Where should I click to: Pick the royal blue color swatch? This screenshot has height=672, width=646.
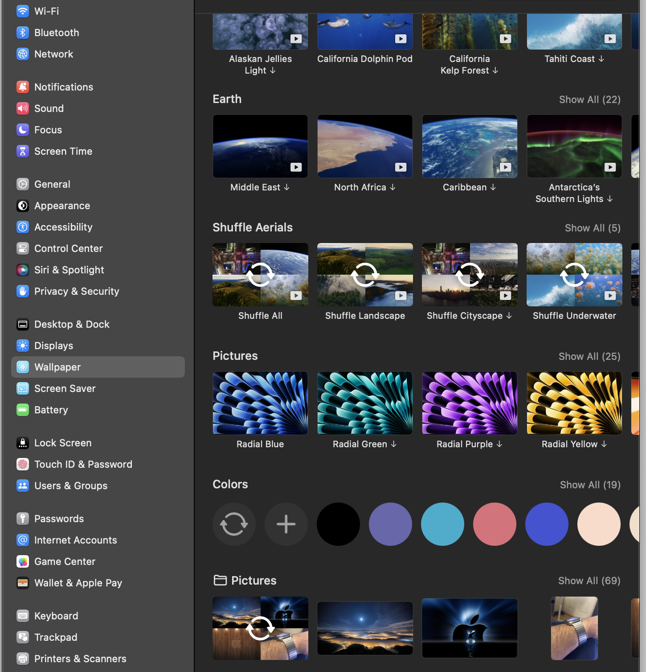(x=547, y=524)
